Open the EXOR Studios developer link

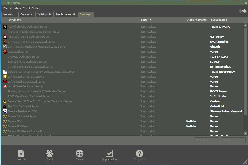pyautogui.click(x=219, y=42)
